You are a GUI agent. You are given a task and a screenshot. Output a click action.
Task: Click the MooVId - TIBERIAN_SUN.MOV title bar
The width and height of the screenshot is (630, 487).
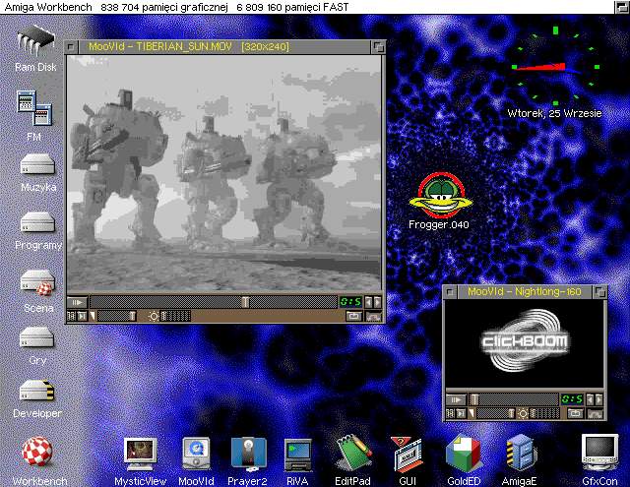[x=223, y=47]
